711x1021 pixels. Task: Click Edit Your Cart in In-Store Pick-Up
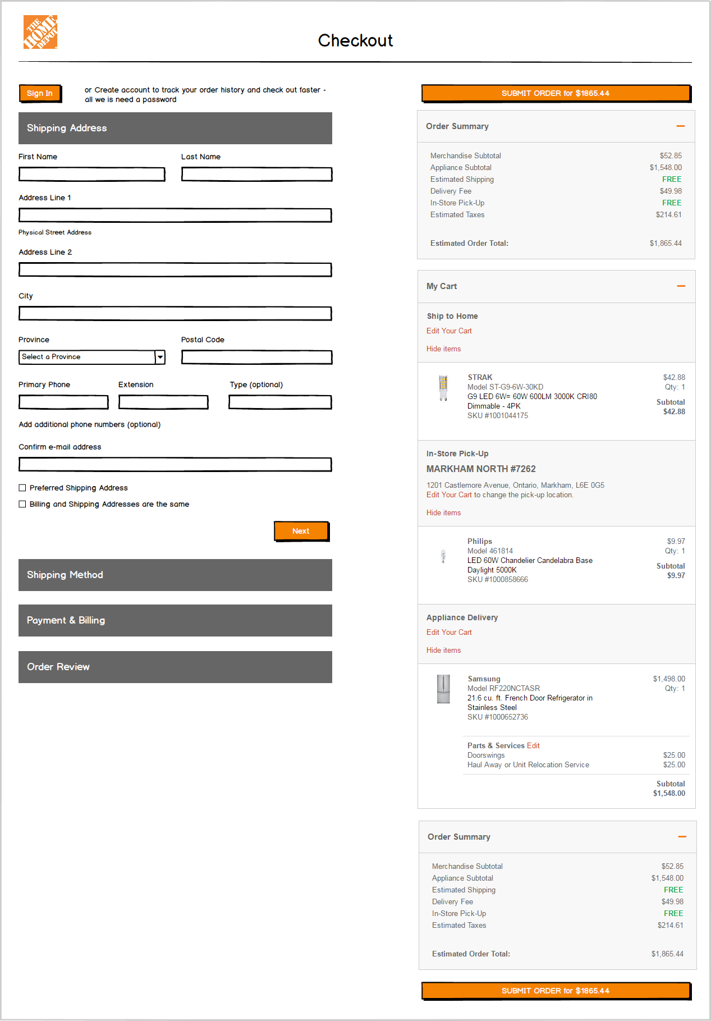[449, 495]
